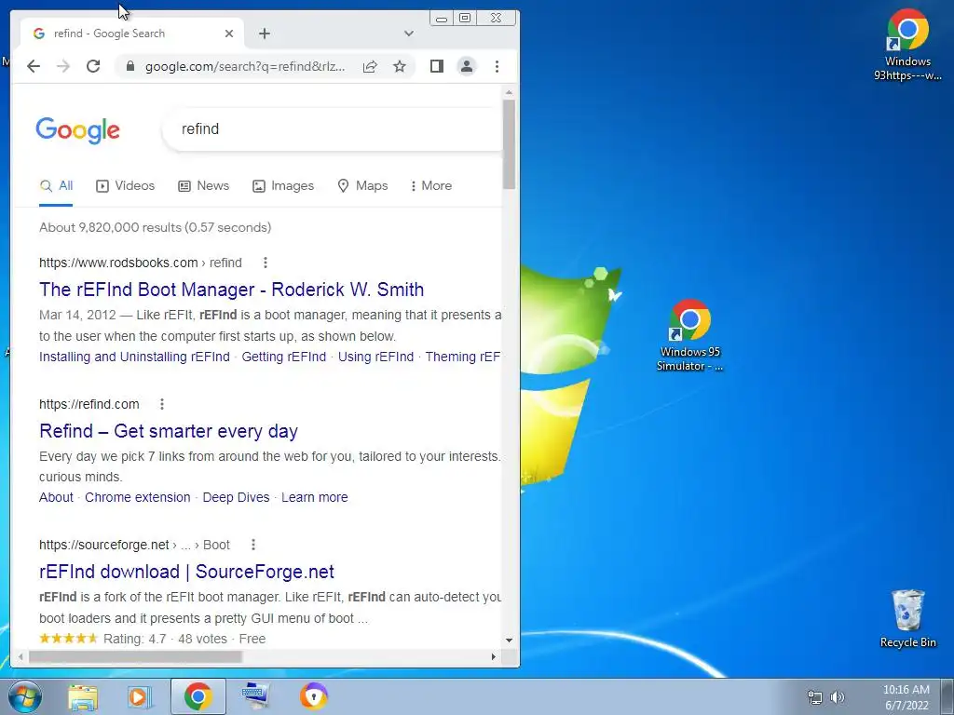Open Refind – Get smarter every day
Image resolution: width=954 pixels, height=715 pixels.
click(169, 431)
